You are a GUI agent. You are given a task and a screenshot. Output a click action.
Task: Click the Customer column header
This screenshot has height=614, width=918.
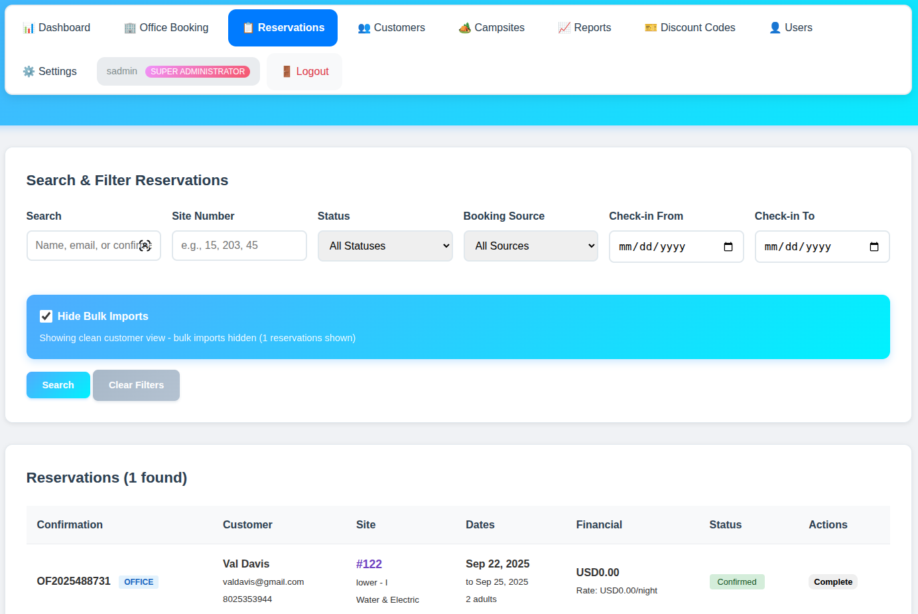pos(247,525)
